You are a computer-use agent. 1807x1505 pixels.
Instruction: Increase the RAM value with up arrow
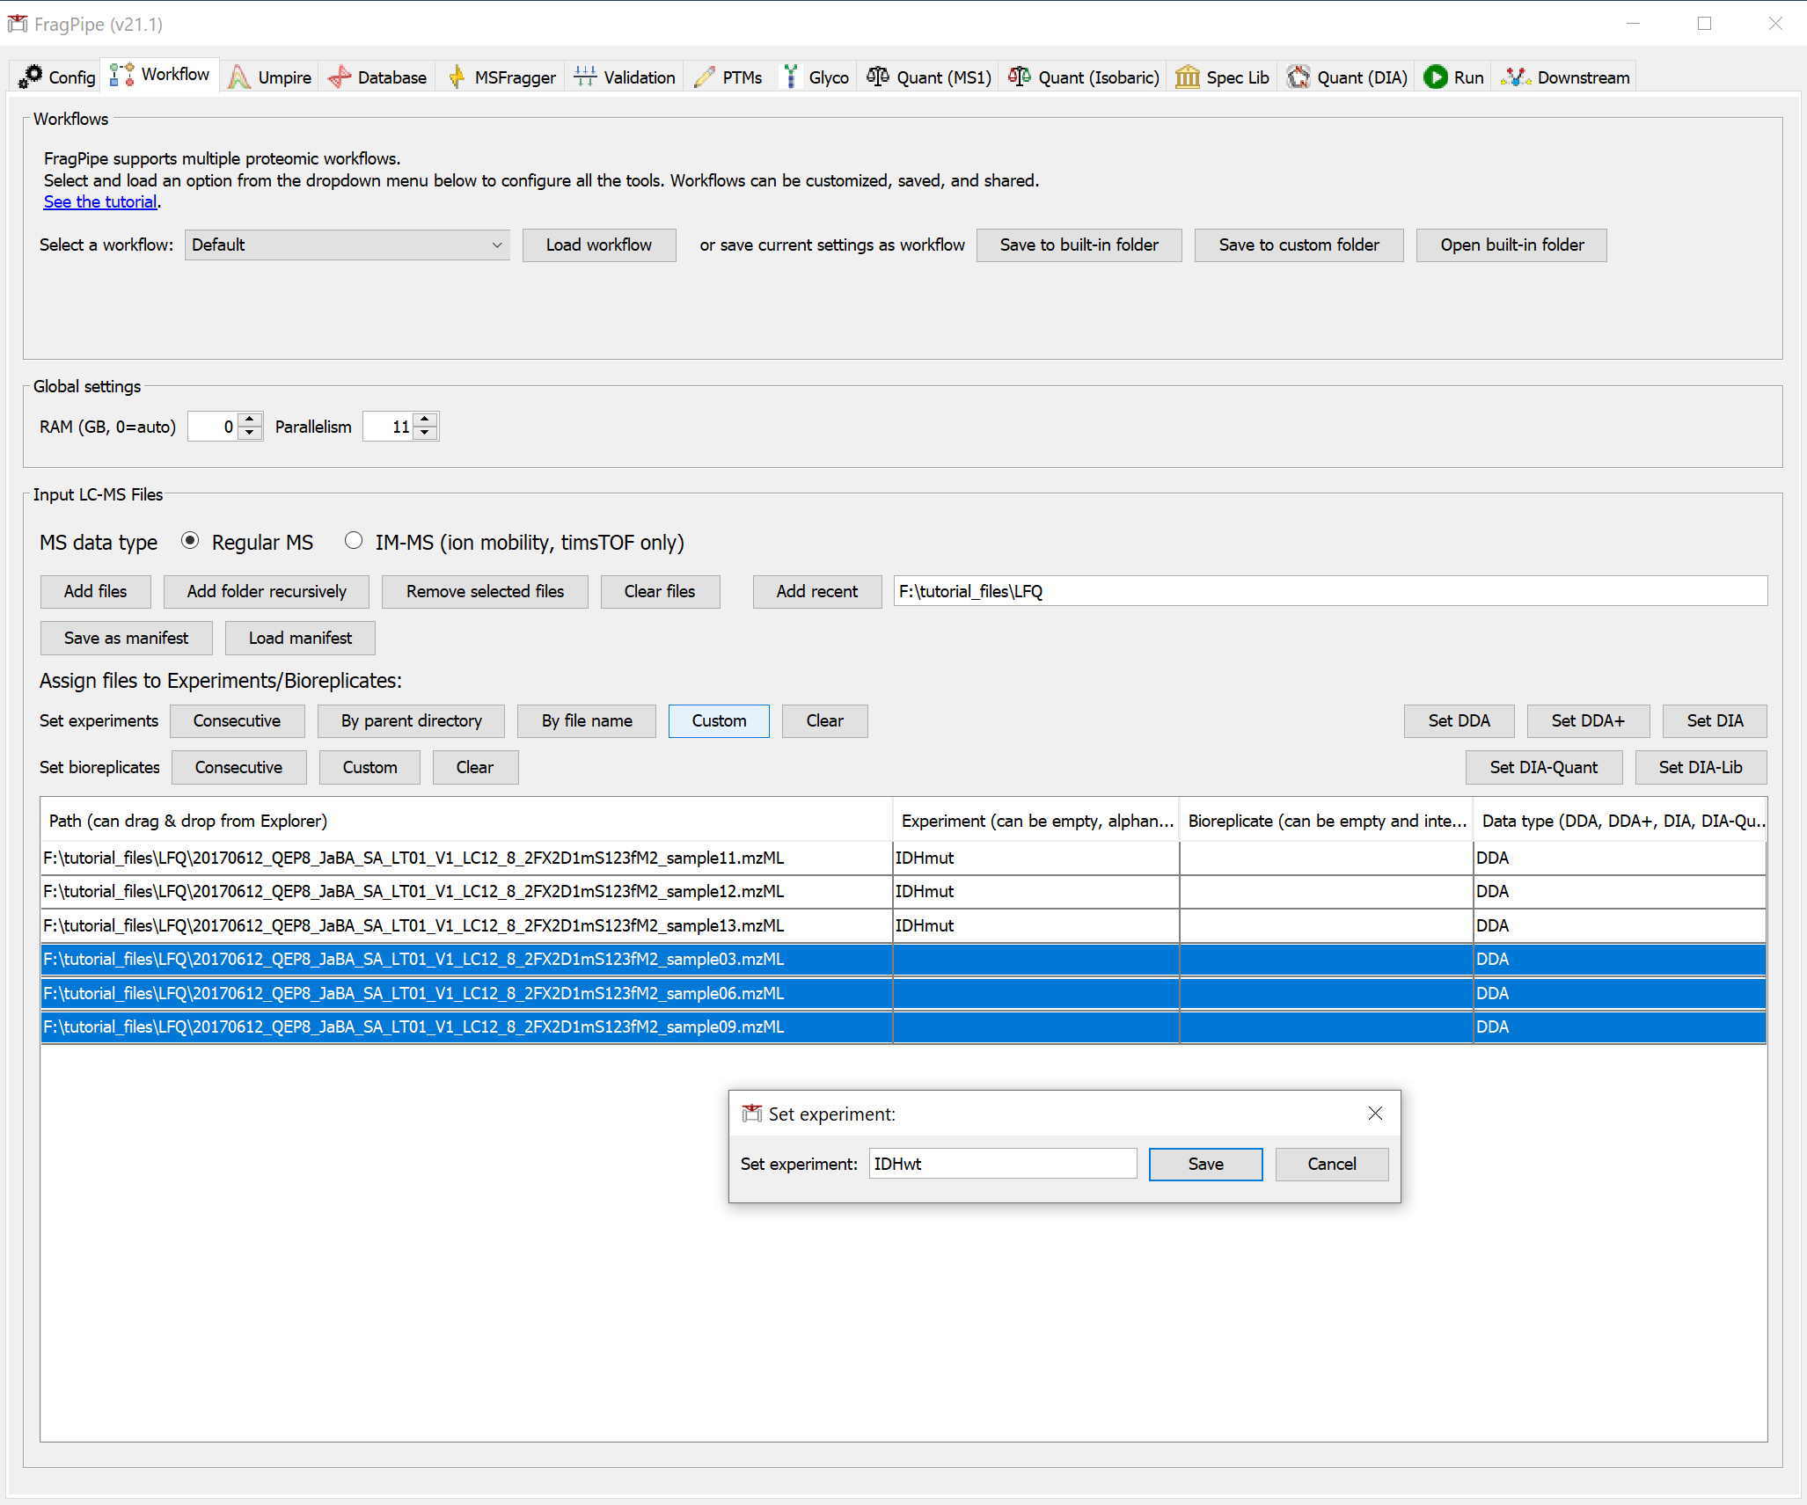pyautogui.click(x=250, y=420)
